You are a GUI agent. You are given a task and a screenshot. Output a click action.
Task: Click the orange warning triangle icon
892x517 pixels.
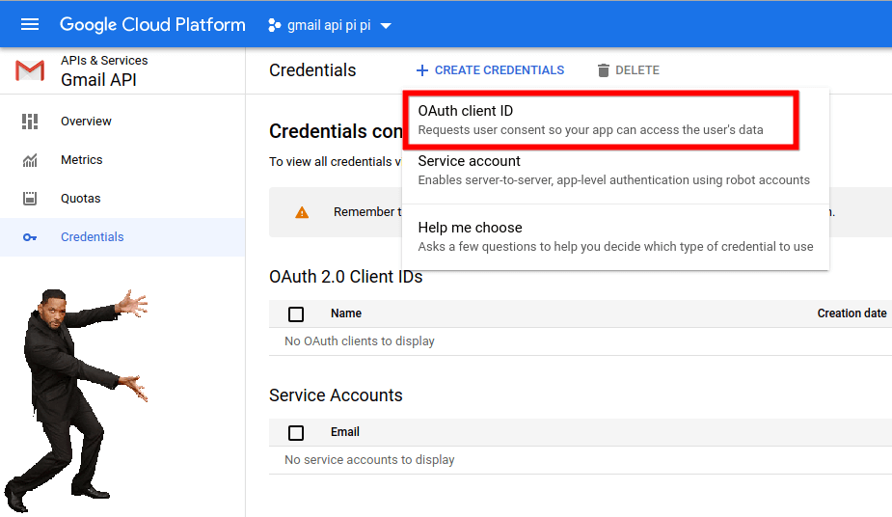tap(302, 212)
